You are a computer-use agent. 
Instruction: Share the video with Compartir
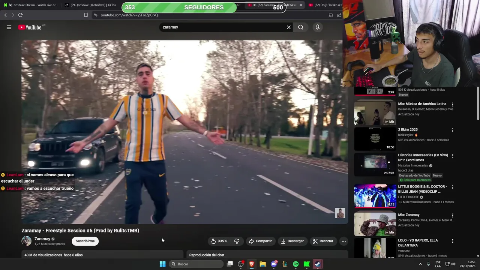point(260,241)
